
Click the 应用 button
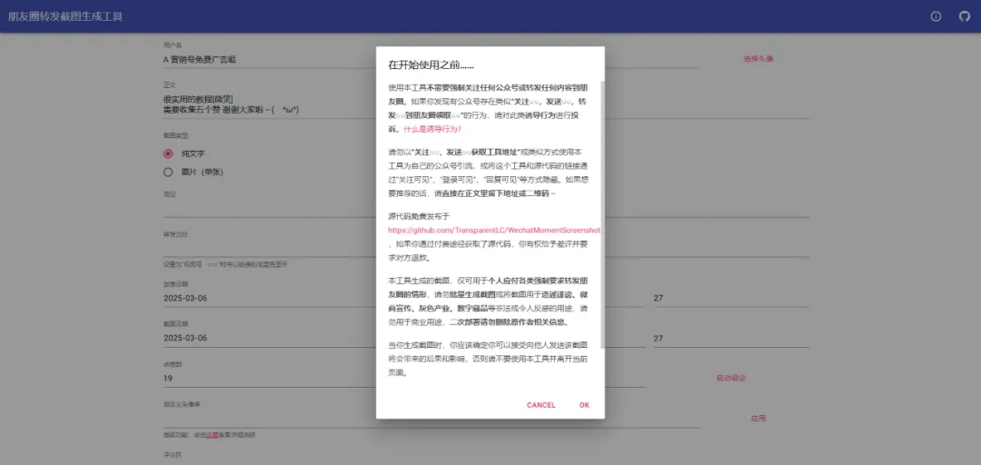coord(758,419)
